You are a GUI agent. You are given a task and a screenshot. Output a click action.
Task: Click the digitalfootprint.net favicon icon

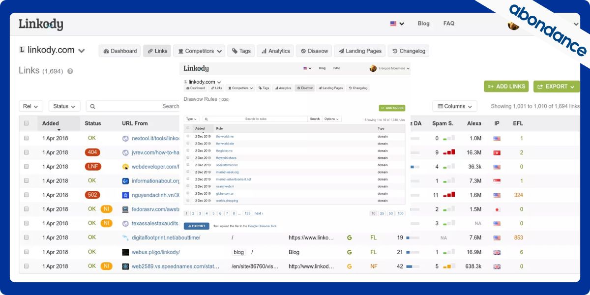[x=125, y=238]
